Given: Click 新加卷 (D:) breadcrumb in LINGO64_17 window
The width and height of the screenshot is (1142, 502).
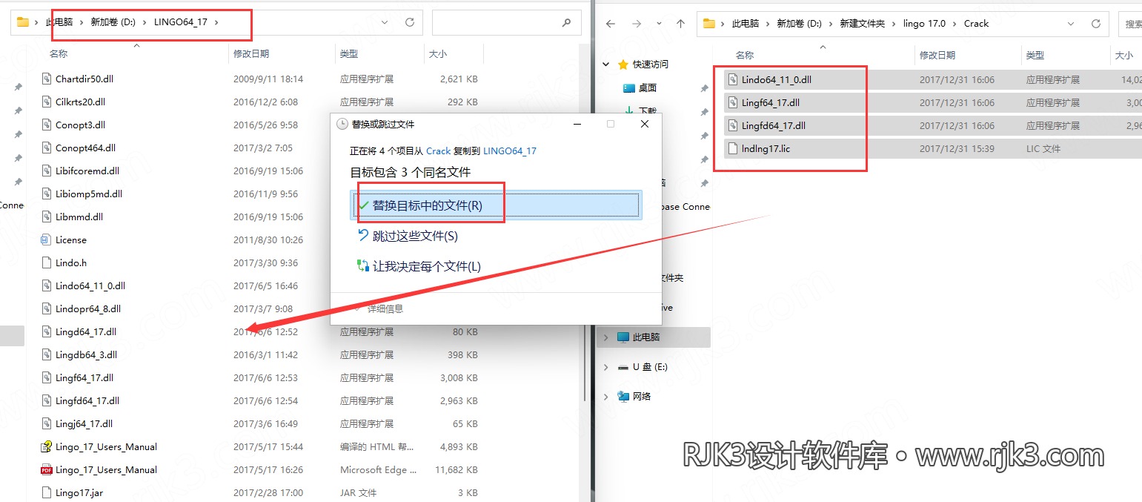Looking at the screenshot, I should pos(113,22).
